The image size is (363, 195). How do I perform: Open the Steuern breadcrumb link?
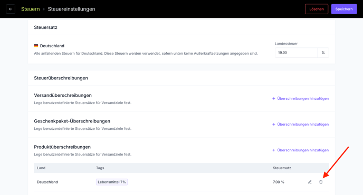(x=31, y=9)
